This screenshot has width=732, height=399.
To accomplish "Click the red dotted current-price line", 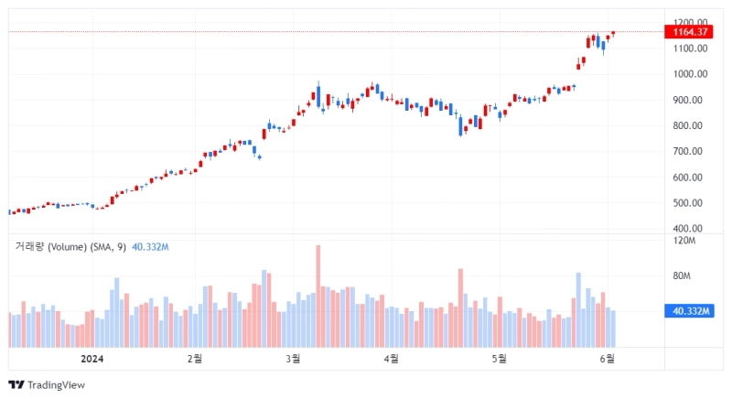I will click(366, 32).
